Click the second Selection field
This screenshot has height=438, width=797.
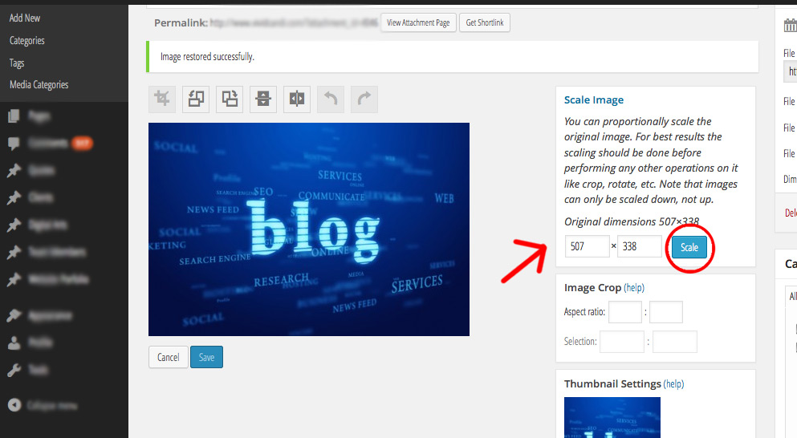click(x=675, y=342)
